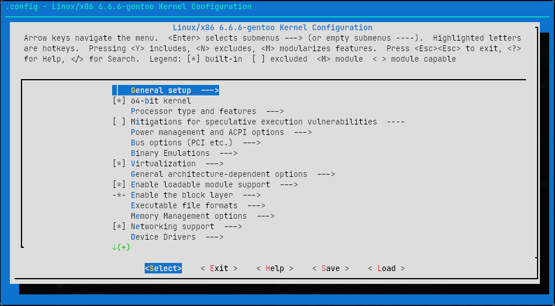Screen dimensions: 555x306
Task: Click the Kernel Configuration dialog heading
Action: coord(273,27)
